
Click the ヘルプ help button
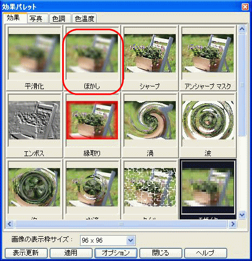point(205,253)
